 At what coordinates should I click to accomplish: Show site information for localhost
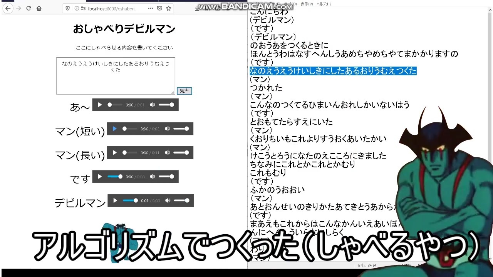point(77,8)
